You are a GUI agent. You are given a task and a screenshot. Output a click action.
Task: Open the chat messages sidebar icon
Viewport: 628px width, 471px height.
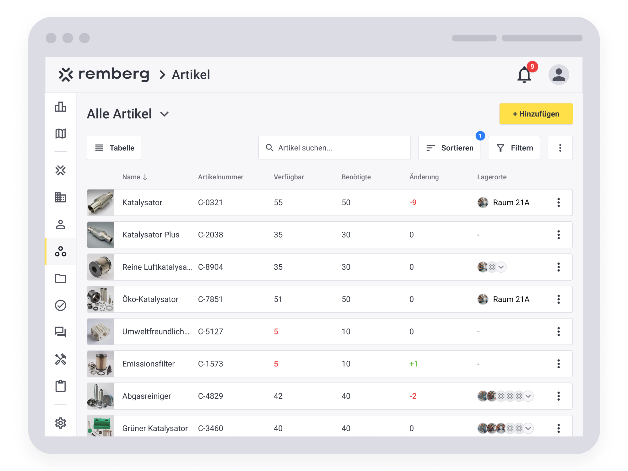(61, 332)
